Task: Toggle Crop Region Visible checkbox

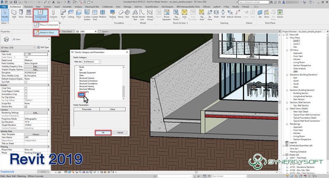Action: 26,91
